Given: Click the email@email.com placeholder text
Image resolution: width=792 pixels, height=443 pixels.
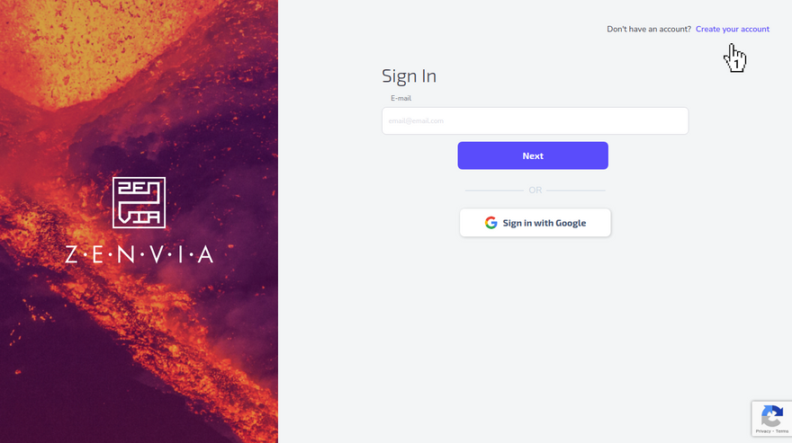Looking at the screenshot, I should [416, 120].
